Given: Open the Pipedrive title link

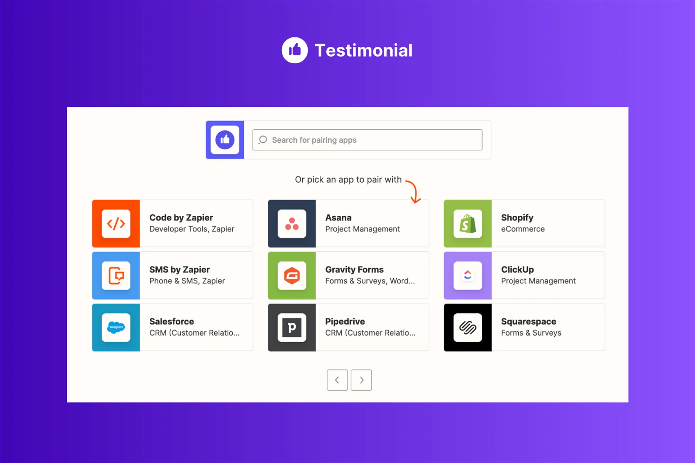Looking at the screenshot, I should pos(345,321).
